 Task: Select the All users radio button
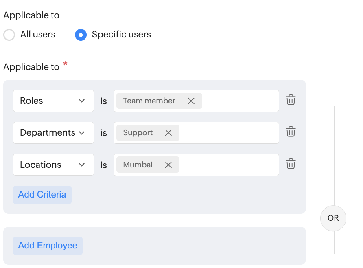9,35
